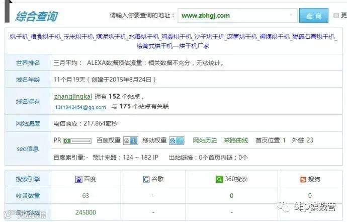Click the 360搜索 green icon
The width and height of the screenshot is (347, 222).
tap(219, 179)
